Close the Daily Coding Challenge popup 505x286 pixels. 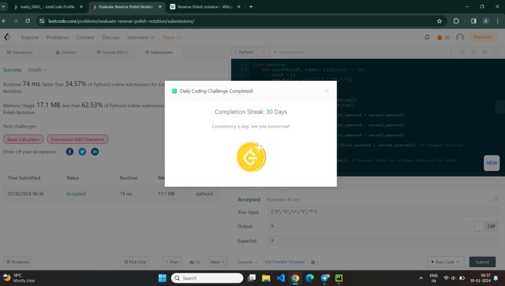(326, 91)
